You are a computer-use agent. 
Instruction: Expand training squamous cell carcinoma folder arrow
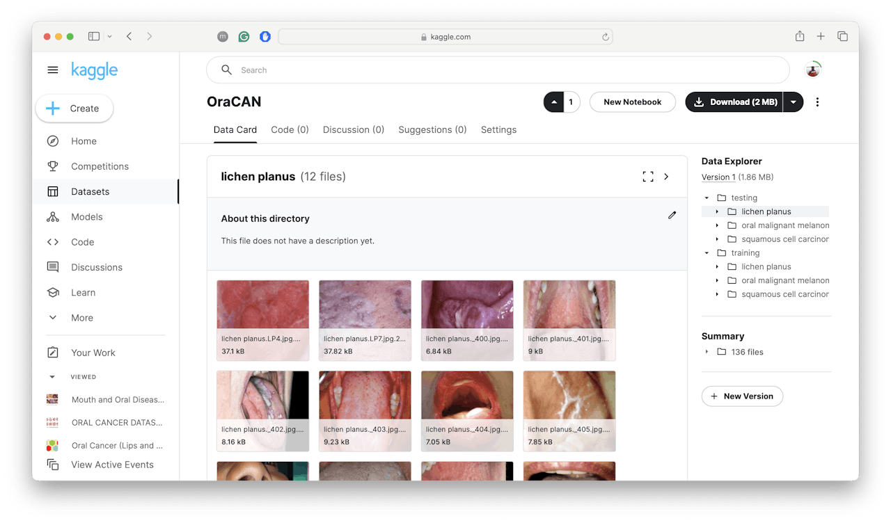point(718,294)
